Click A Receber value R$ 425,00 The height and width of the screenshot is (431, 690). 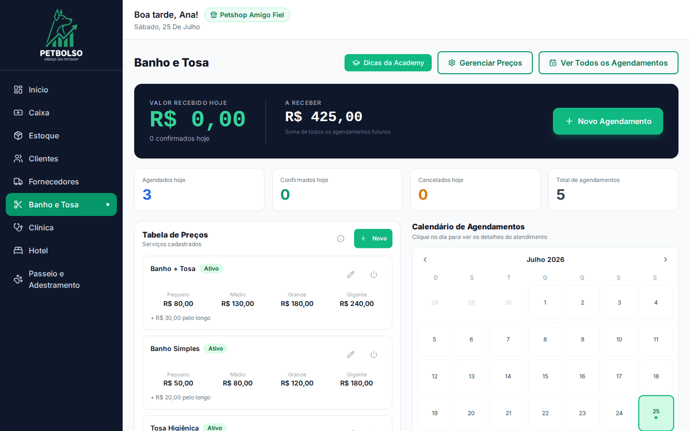324,117
